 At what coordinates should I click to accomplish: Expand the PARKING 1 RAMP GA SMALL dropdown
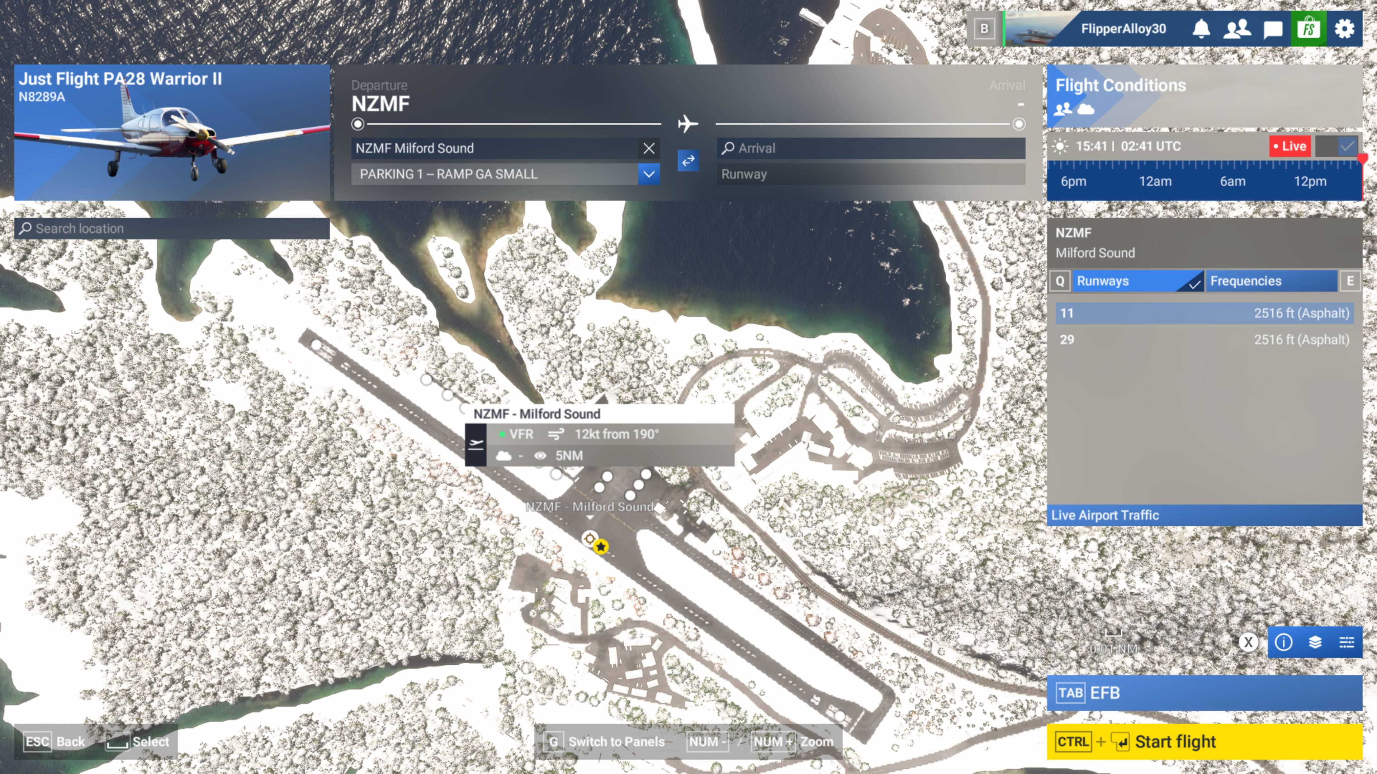648,174
